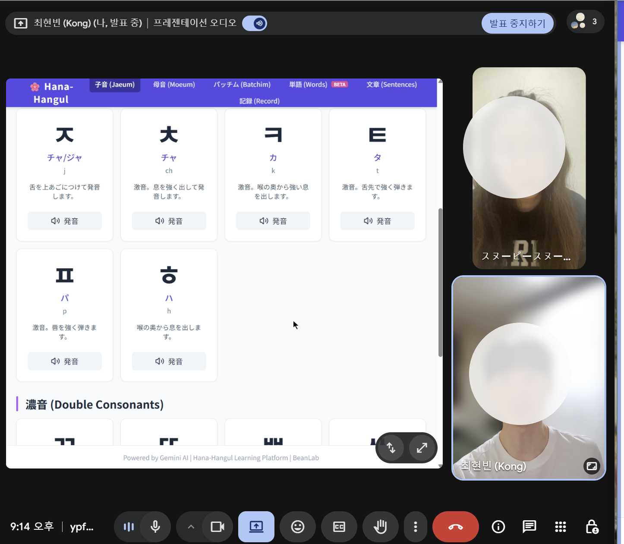The image size is (624, 544).
Task: Open the participants list showing 3
Action: pyautogui.click(x=585, y=22)
